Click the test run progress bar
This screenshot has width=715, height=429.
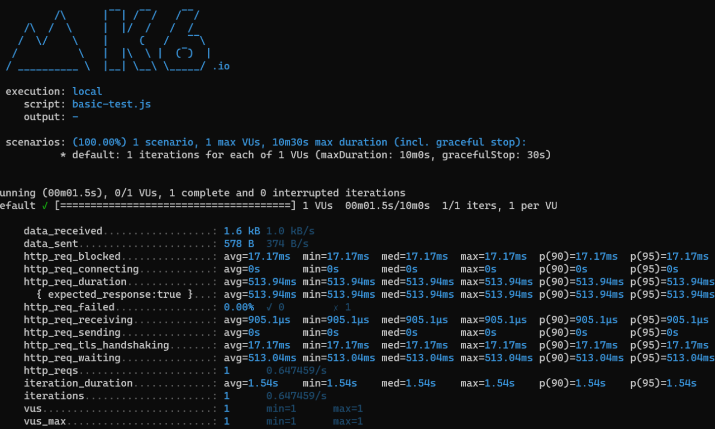[x=175, y=206]
